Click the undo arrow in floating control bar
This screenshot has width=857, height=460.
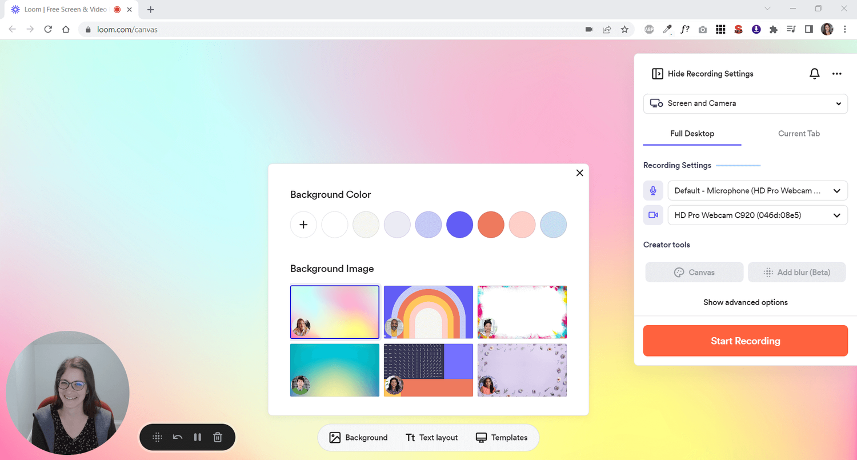point(177,437)
